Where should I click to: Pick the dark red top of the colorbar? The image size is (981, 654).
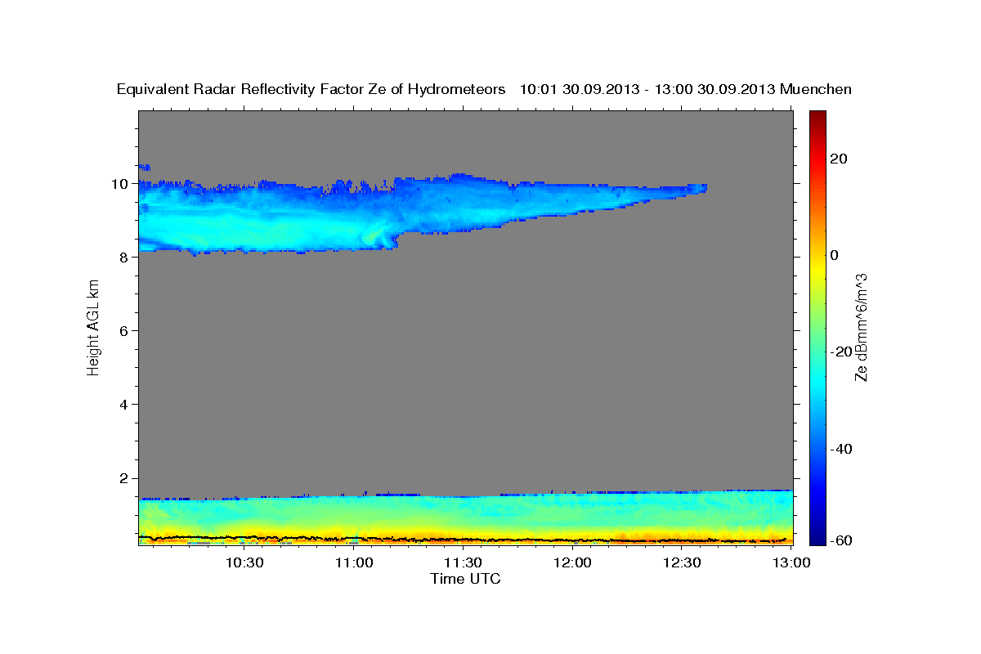click(x=817, y=116)
